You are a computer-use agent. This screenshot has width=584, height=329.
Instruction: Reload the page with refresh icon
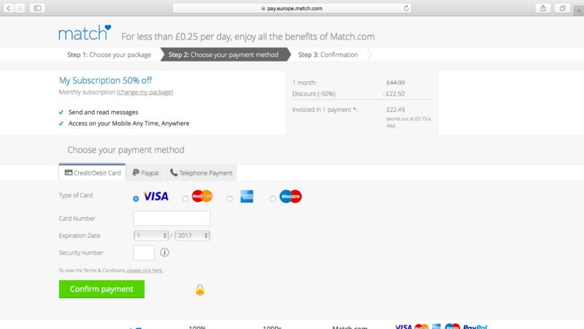[x=406, y=8]
